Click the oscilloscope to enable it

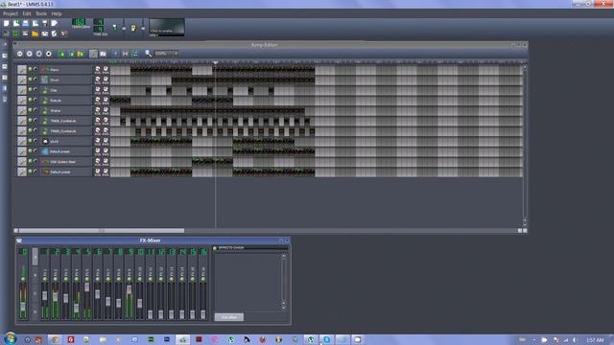pos(167,27)
